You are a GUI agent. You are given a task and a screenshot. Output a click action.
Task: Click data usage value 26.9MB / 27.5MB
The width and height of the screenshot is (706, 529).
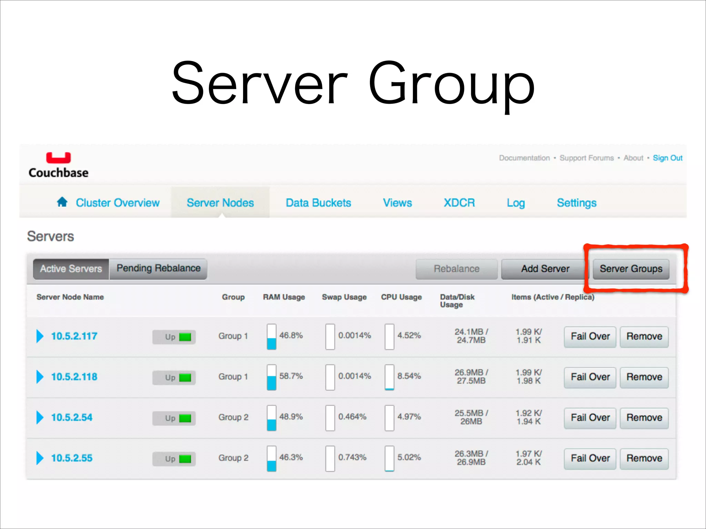point(471,376)
